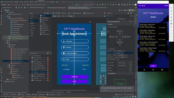Switch editor to Split view
Viewport: 174px width, 98px height.
[126, 10]
